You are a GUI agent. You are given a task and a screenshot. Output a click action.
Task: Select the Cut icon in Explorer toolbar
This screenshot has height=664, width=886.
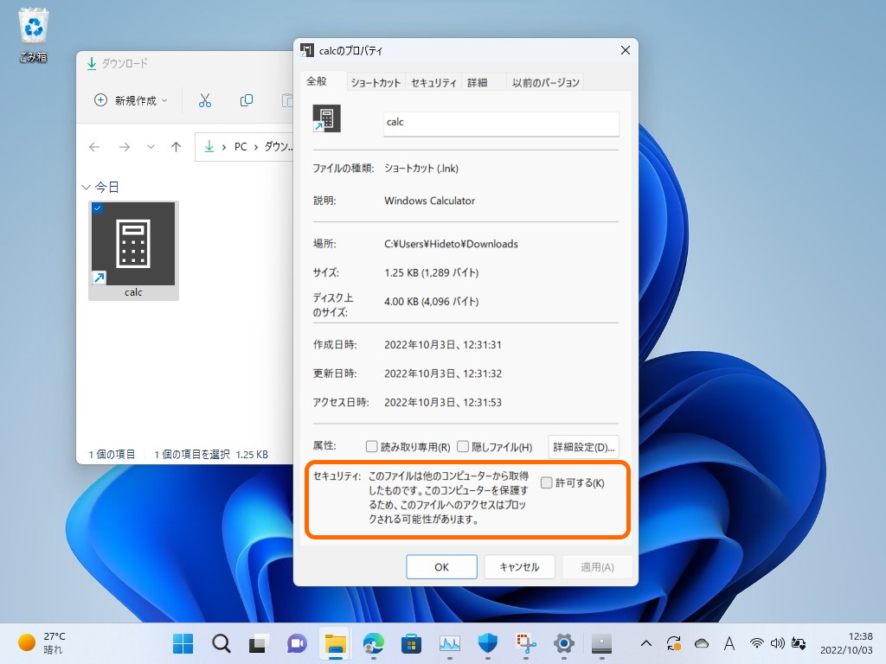point(205,100)
